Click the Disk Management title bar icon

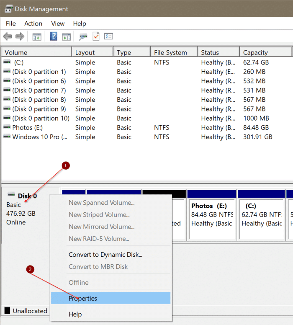click(9, 9)
